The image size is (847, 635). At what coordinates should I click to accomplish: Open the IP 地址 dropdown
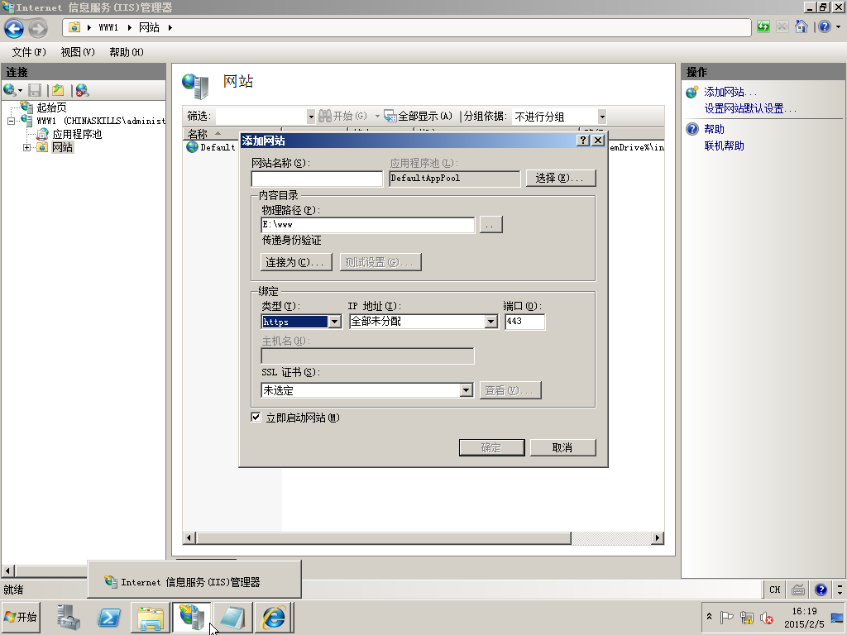pyautogui.click(x=490, y=322)
